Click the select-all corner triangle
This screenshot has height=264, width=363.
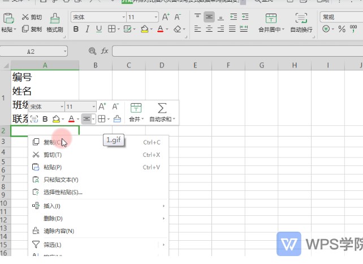[x=6, y=66]
